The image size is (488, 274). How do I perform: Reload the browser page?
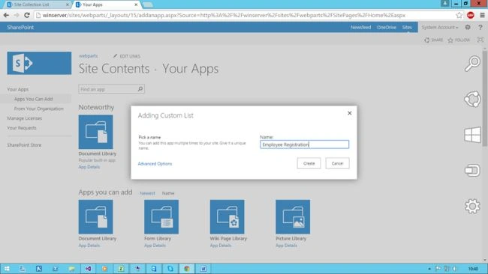[x=27, y=15]
